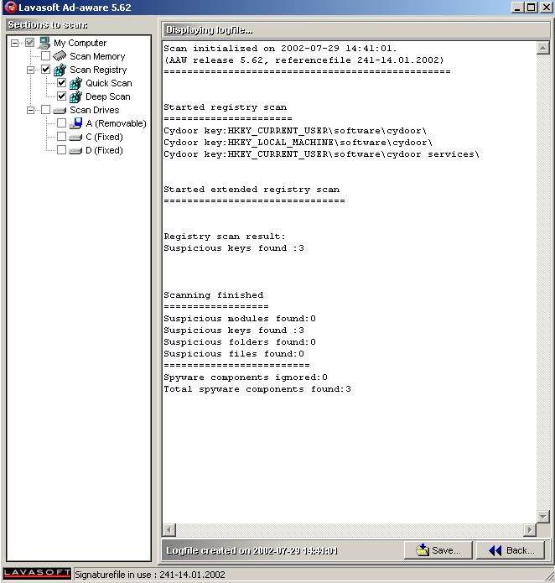This screenshot has height=583, width=555.
Task: Check the A (Removable) drive checkbox
Action: point(62,123)
